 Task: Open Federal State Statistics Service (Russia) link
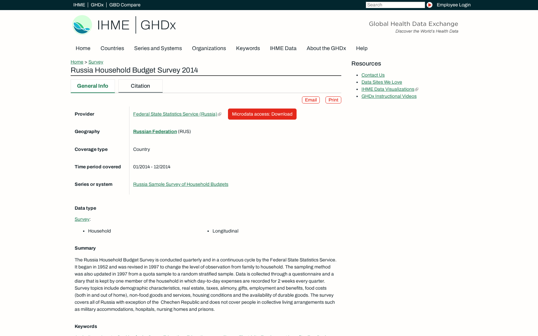tap(175, 114)
